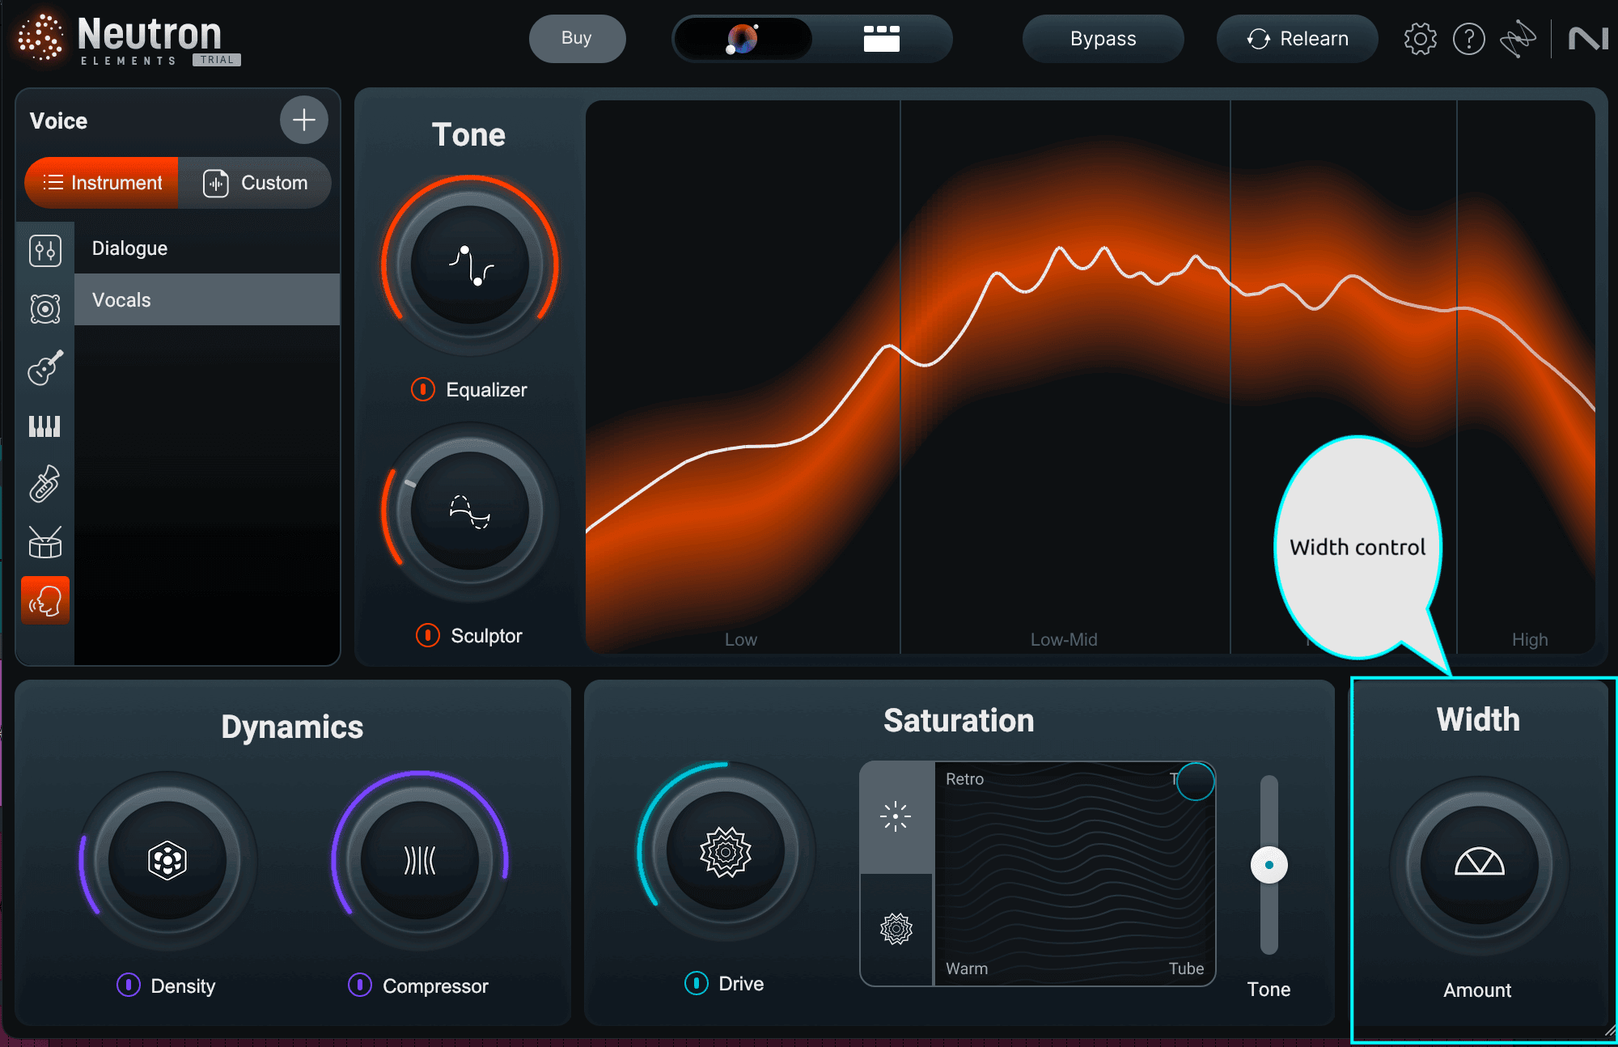Viewport: 1618px width, 1047px height.
Task: Switch to the Custom tab
Action: [x=255, y=183]
